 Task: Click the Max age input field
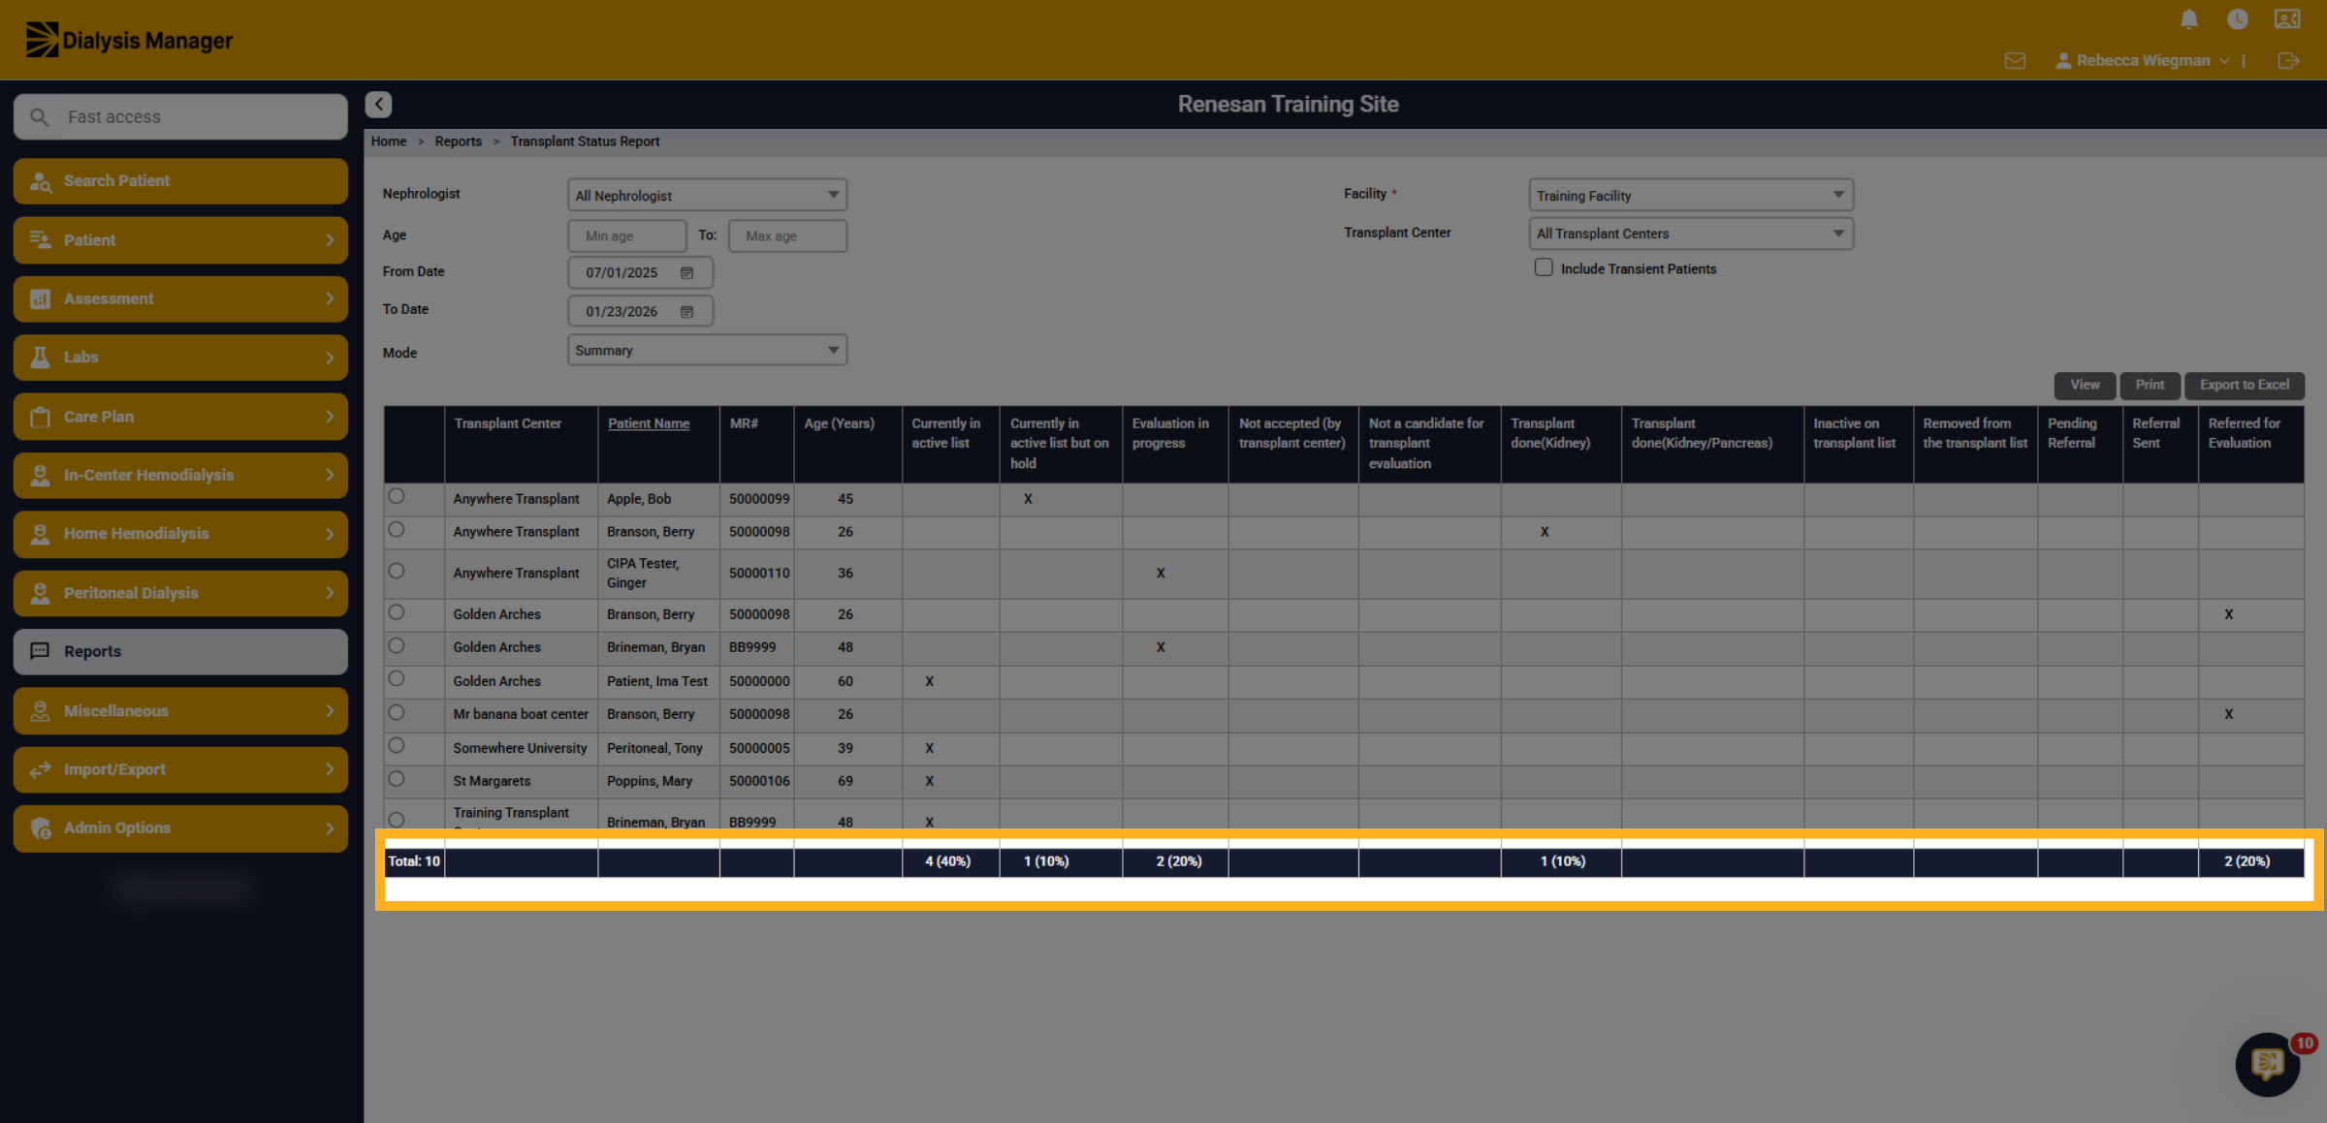point(787,235)
